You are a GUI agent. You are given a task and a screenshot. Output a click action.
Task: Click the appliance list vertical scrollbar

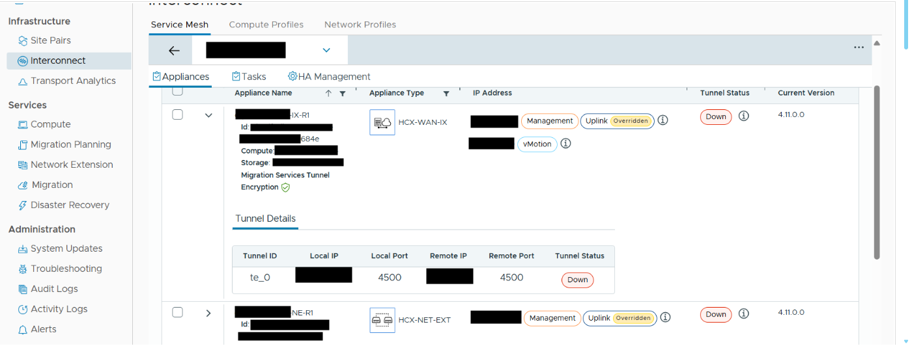tap(876, 172)
